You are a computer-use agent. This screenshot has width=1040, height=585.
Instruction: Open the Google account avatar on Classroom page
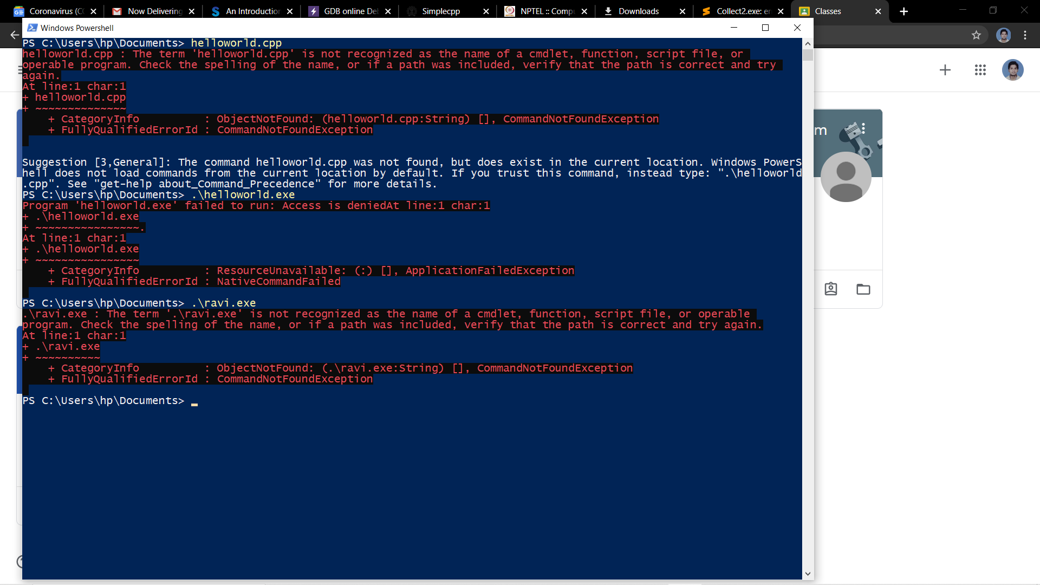tap(1012, 70)
